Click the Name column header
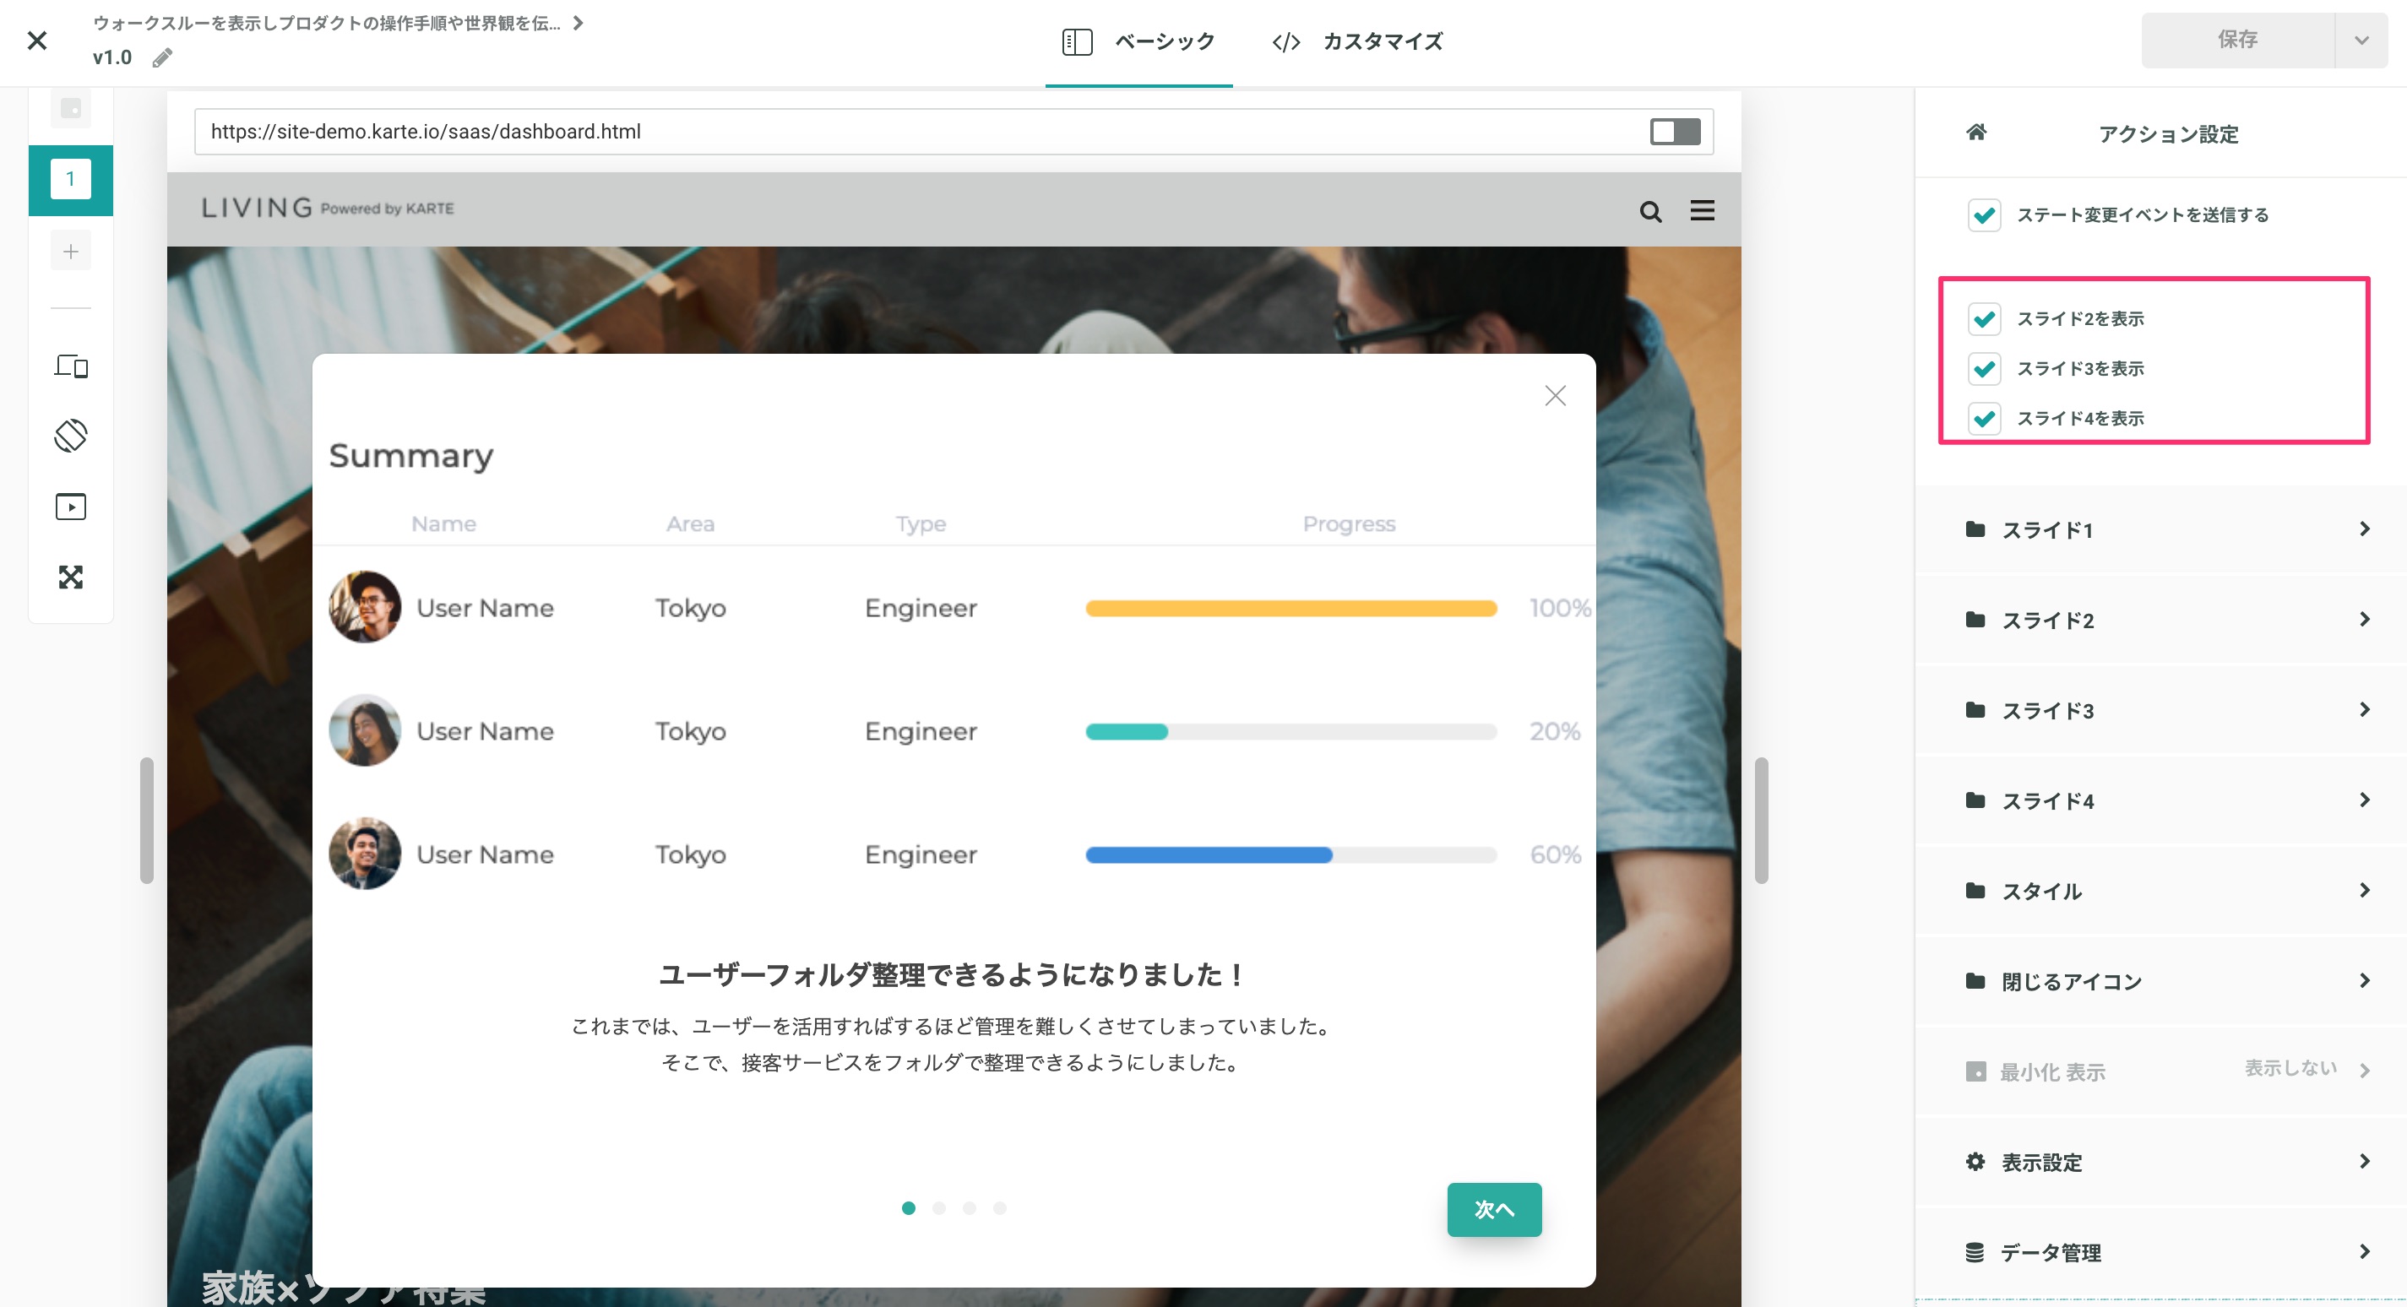2407x1307 pixels. click(x=444, y=524)
